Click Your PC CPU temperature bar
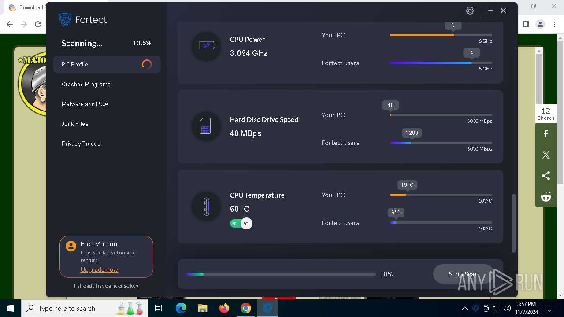 click(441, 195)
